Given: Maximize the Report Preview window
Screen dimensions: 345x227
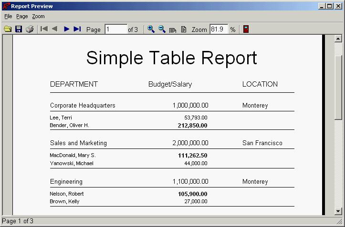Looking at the screenshot, I should click(330, 6).
